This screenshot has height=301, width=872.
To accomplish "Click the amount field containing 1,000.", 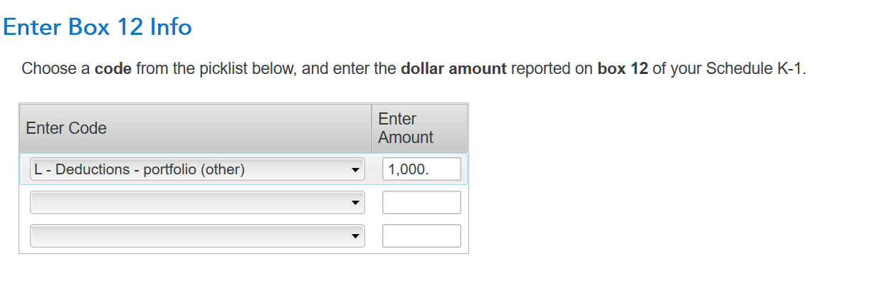I will [x=421, y=169].
